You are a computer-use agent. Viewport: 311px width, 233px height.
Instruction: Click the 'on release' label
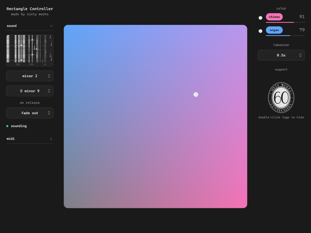click(30, 103)
